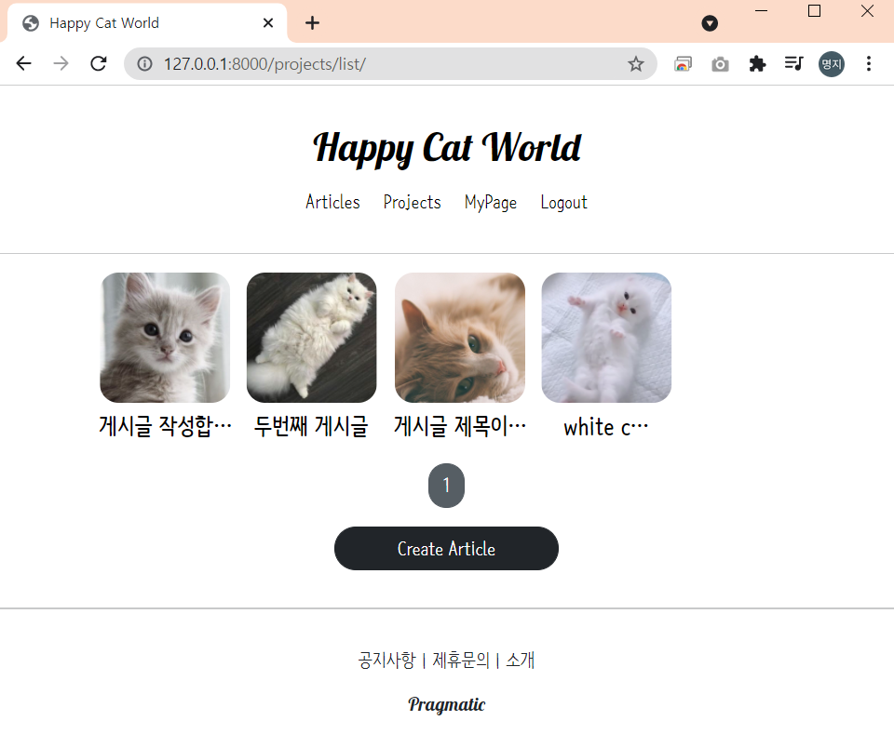Go back to the previous page
The height and width of the screenshot is (734, 894).
(24, 63)
